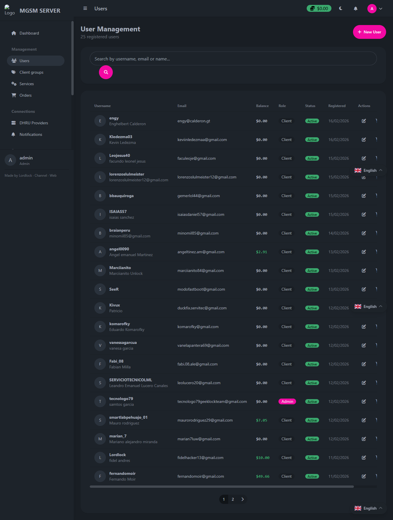This screenshot has width=393, height=520.
Task: Open Client groups in sidebar
Action: (31, 72)
